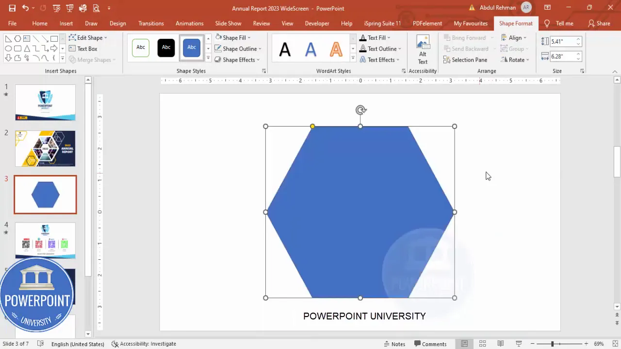
Task: Click the Tell me search box
Action: click(559, 23)
